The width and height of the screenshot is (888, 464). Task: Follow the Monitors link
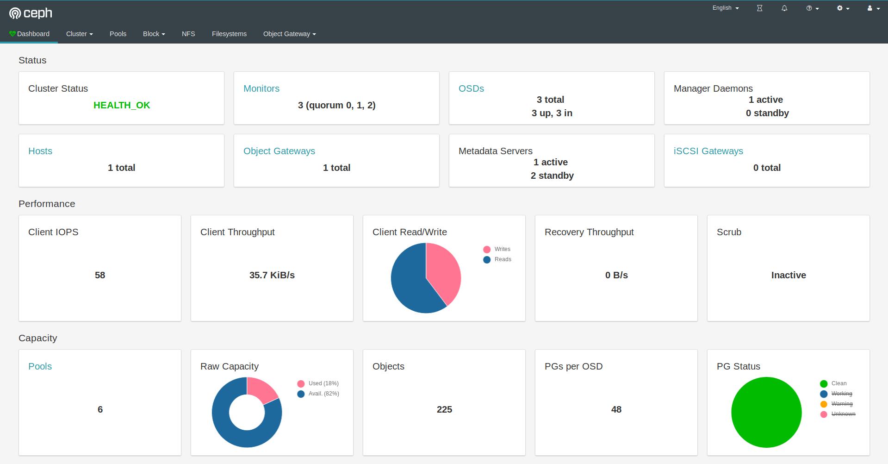pyautogui.click(x=261, y=88)
